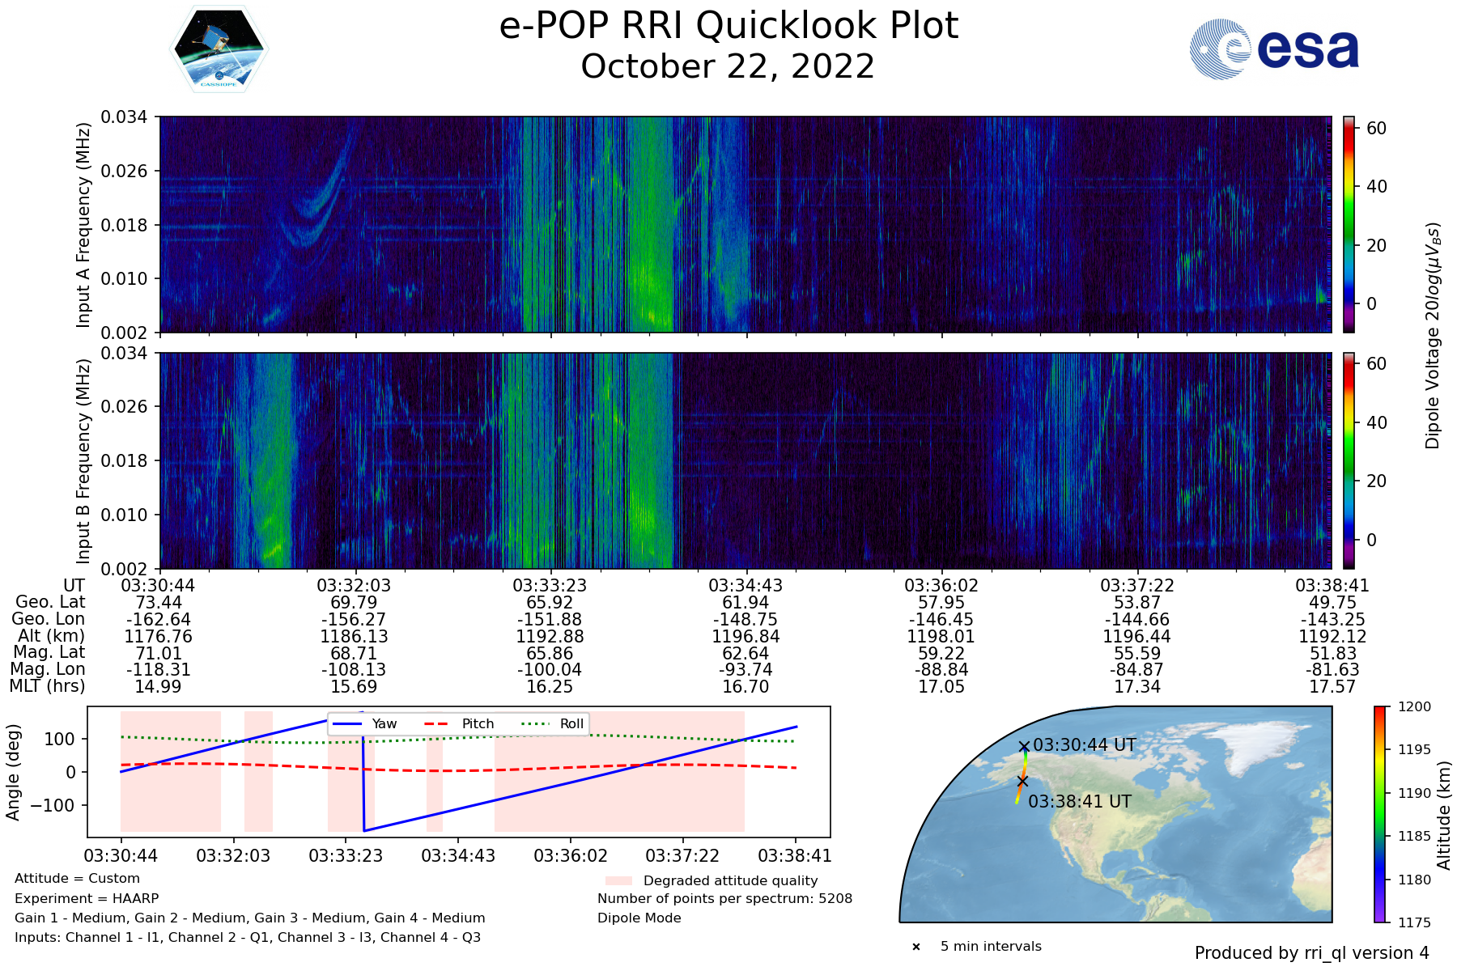Click the Input A spectrogram colorbar
Viewport: 1457px width, 971px height.
[x=1349, y=224]
